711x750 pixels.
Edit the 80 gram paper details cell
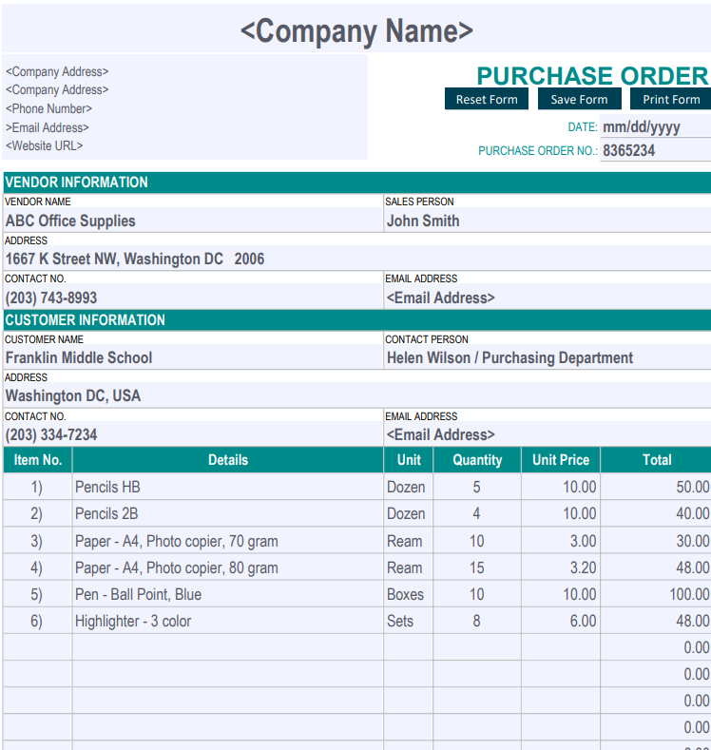228,567
